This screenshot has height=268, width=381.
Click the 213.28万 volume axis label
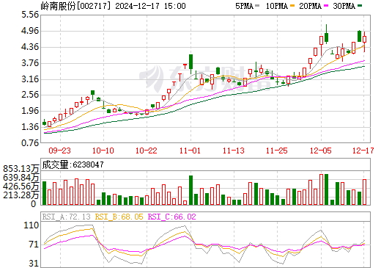pos(21,195)
